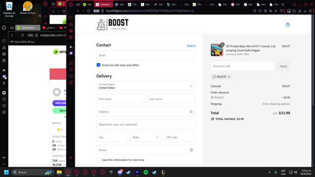Click the Opera search tabs icon
Image resolution: width=315 pixels, height=177 pixels.
click(x=294, y=4)
